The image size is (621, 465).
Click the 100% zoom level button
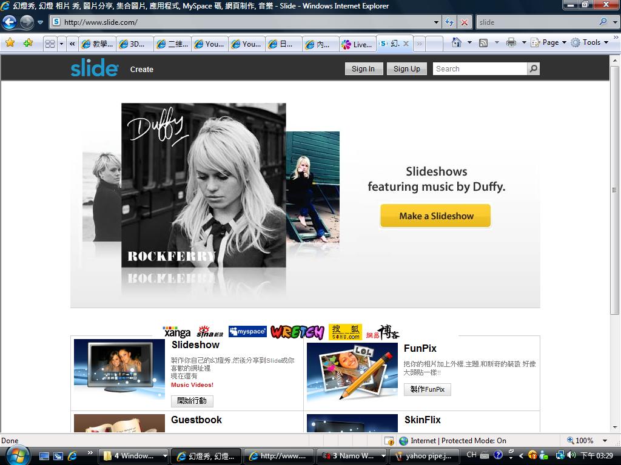click(580, 441)
